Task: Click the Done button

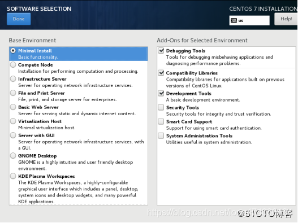Action: click(x=19, y=19)
